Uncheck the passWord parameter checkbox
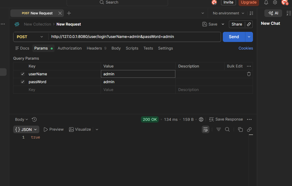 point(23,82)
